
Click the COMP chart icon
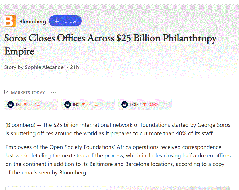[x=125, y=105]
